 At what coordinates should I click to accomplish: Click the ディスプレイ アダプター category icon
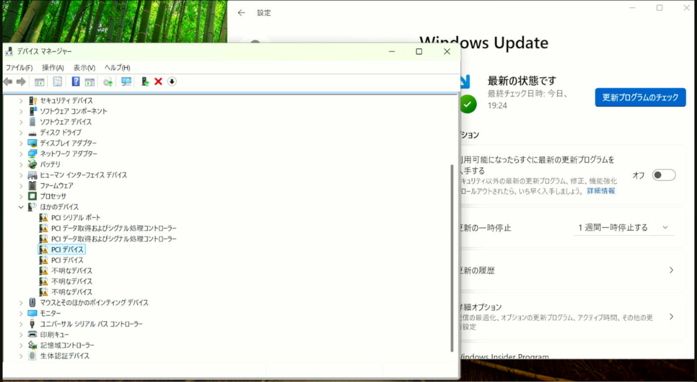(33, 143)
